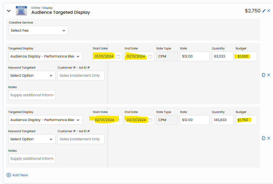The height and width of the screenshot is (184, 273).
Task: Open the first Targeted Display dropdown
Action: (45, 57)
